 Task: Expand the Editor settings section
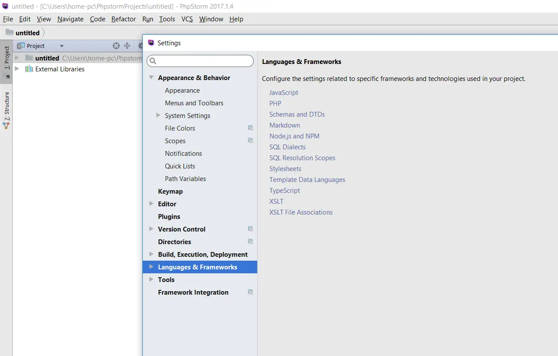coord(151,204)
